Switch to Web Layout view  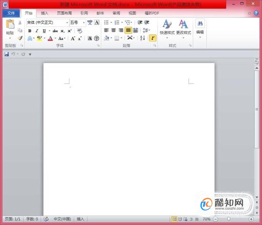click(186, 219)
